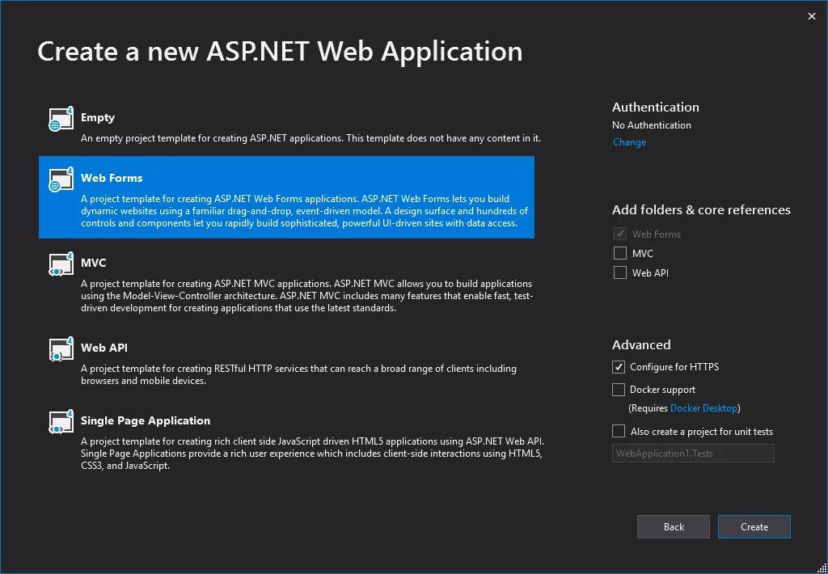This screenshot has width=828, height=574.
Task: Click the Change authentication link
Action: click(629, 142)
